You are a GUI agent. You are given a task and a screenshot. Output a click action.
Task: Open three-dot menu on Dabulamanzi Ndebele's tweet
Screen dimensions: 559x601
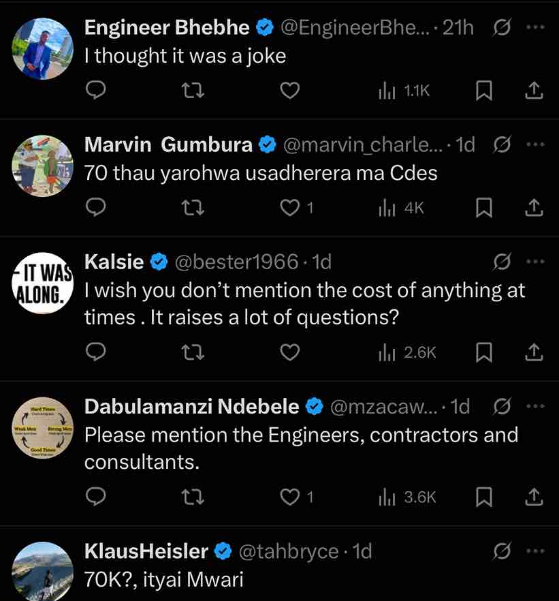(536, 407)
